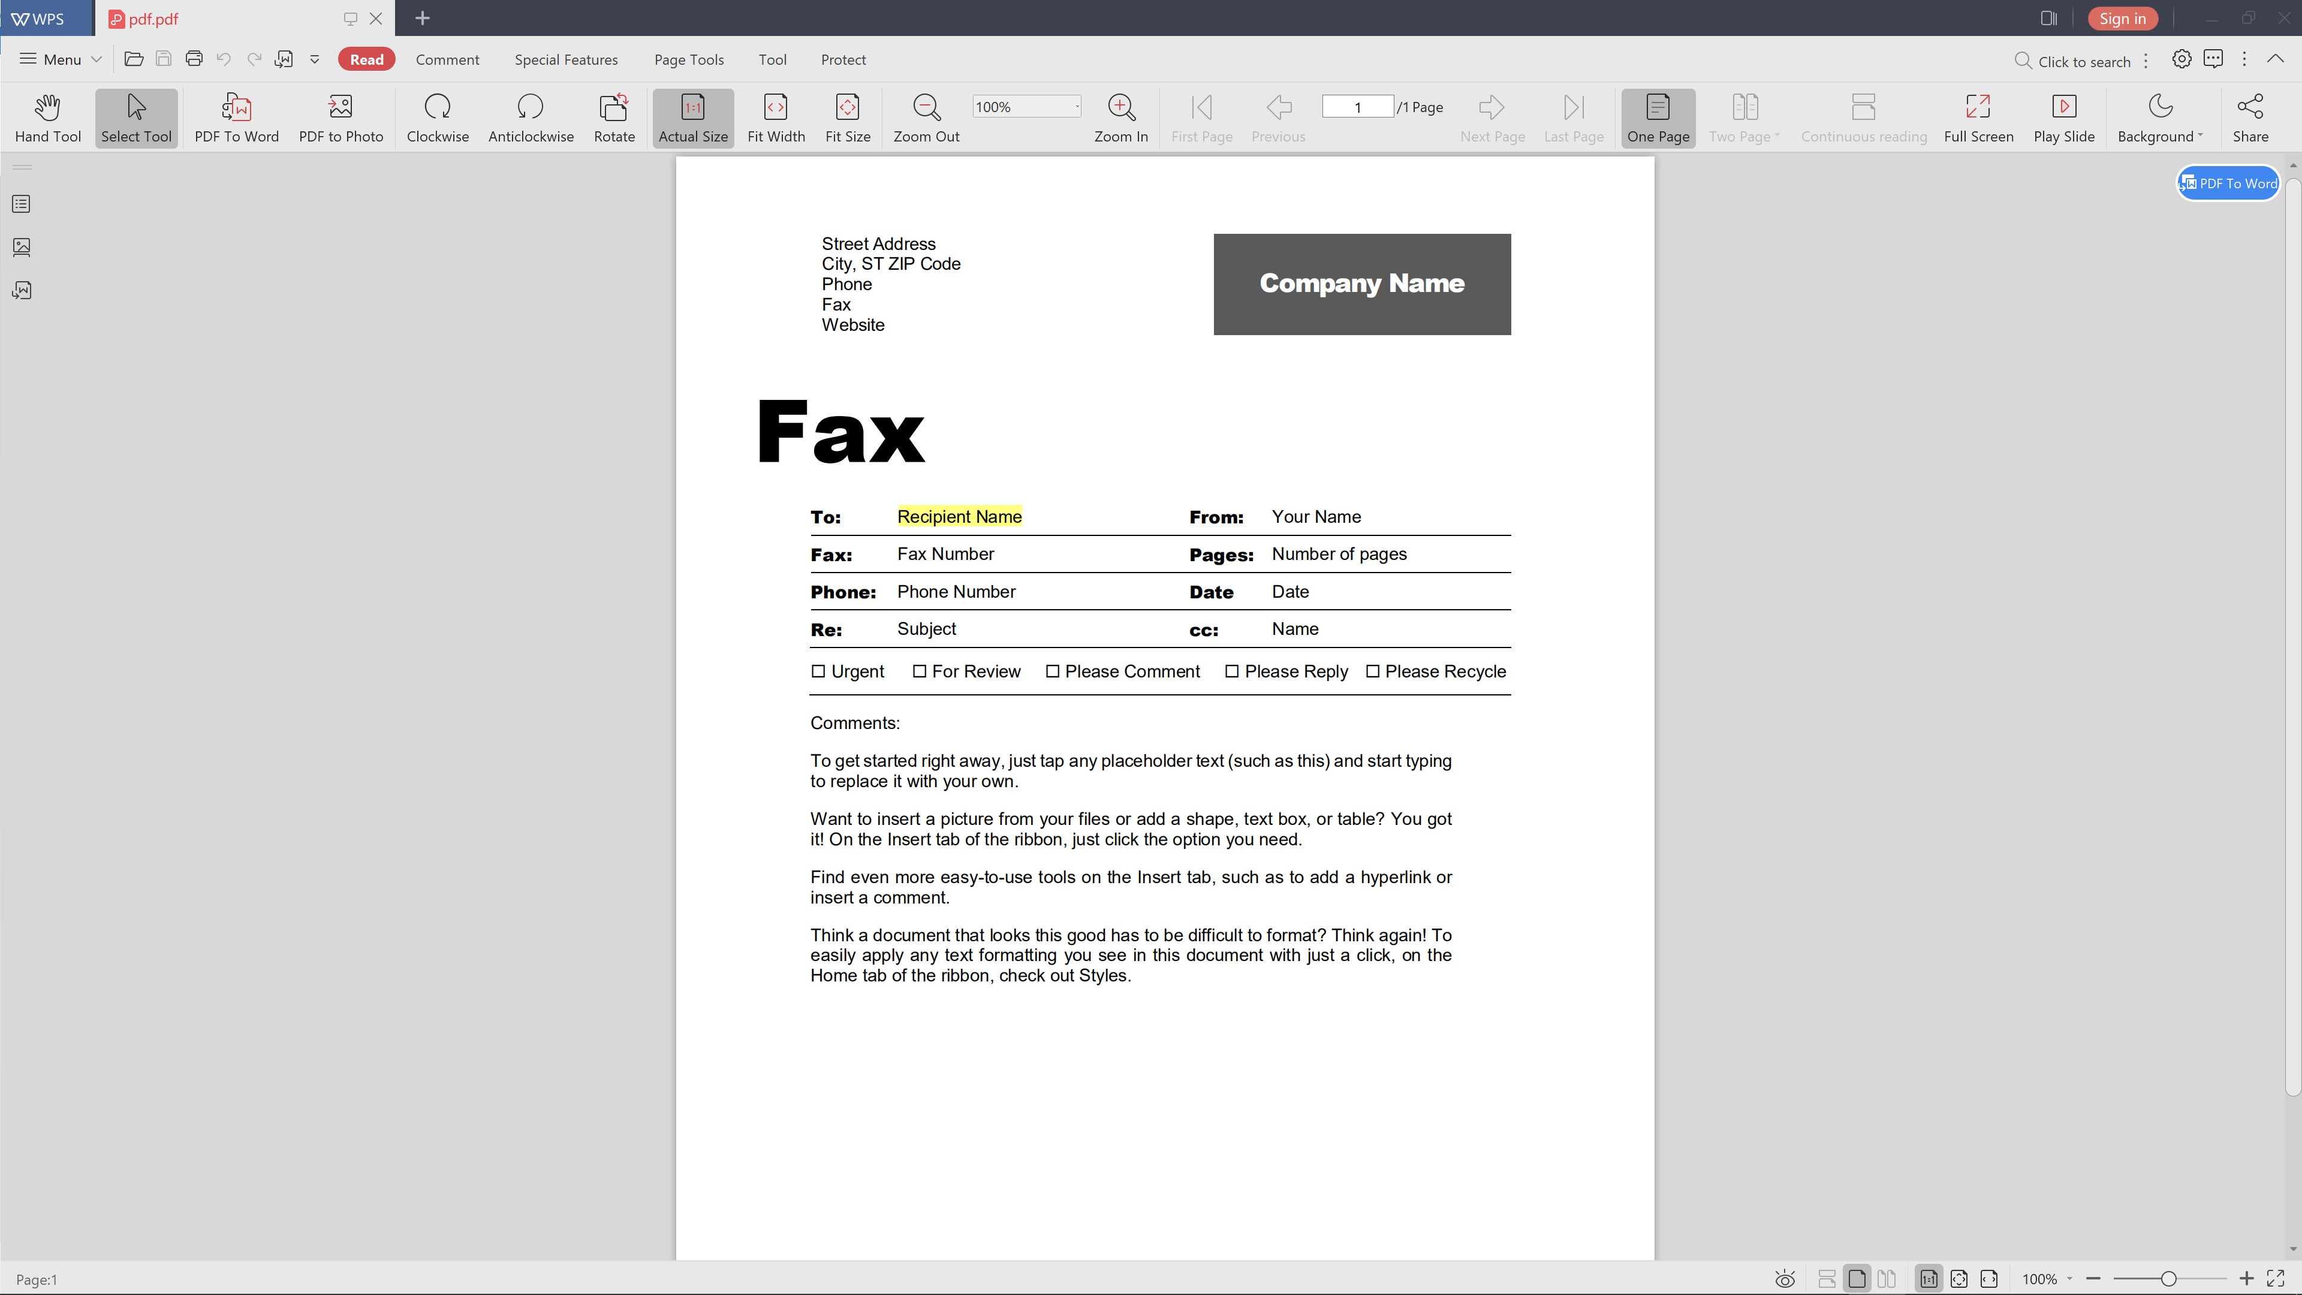Switch to the Read tab
The height and width of the screenshot is (1295, 2302).
click(x=366, y=59)
